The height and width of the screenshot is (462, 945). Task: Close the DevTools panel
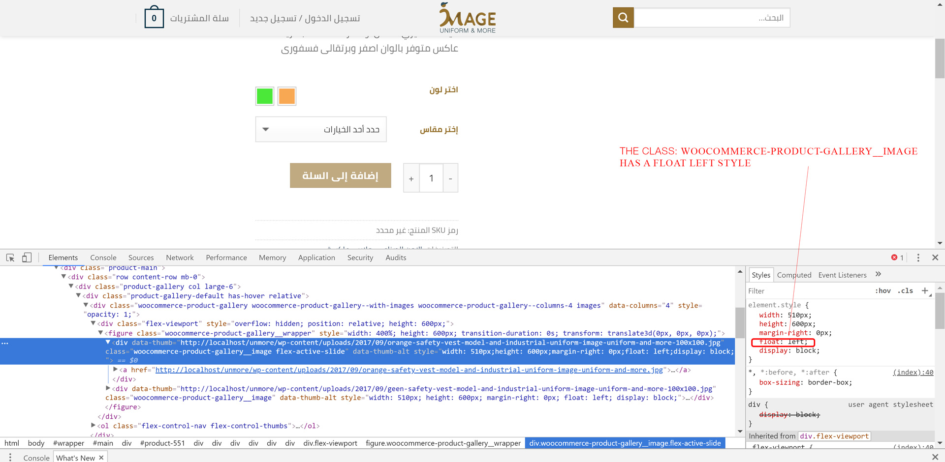(x=935, y=258)
